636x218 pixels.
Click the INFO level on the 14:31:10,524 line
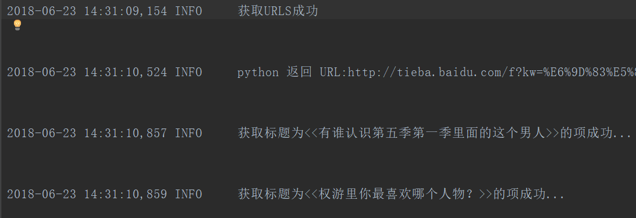(188, 73)
